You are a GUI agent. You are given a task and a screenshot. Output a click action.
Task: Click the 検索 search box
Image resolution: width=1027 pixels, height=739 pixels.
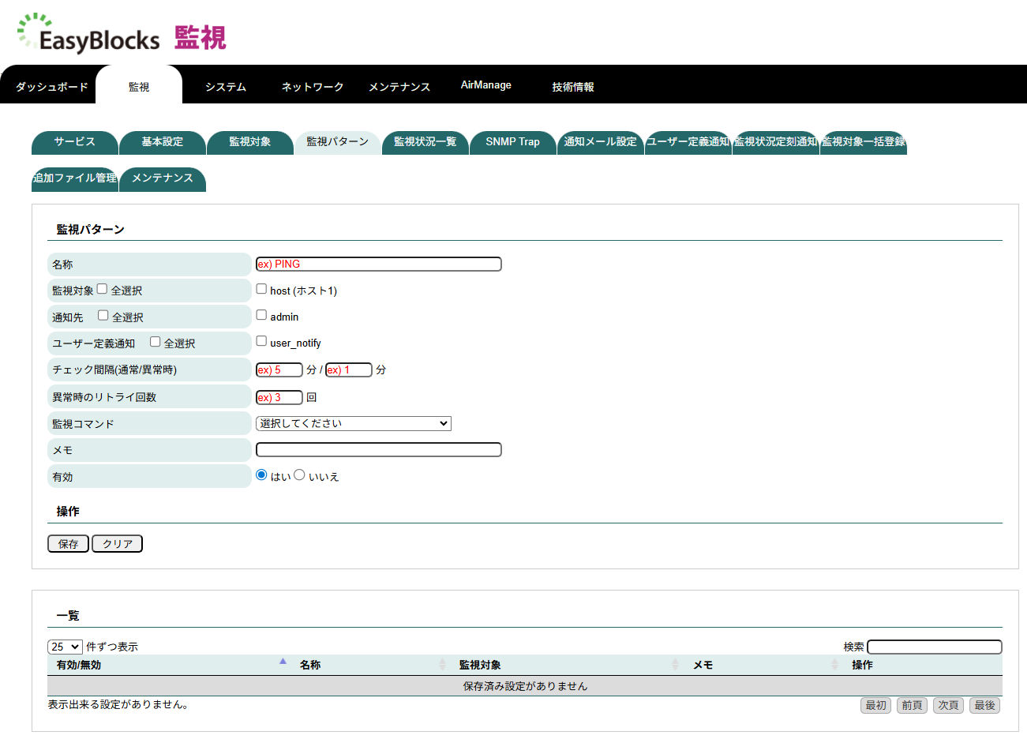(934, 647)
